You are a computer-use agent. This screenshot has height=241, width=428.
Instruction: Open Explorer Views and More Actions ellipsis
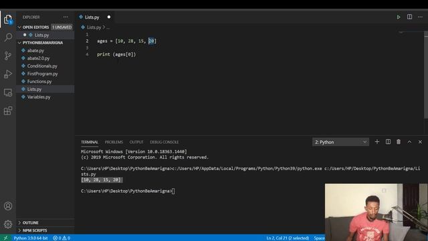point(66,17)
